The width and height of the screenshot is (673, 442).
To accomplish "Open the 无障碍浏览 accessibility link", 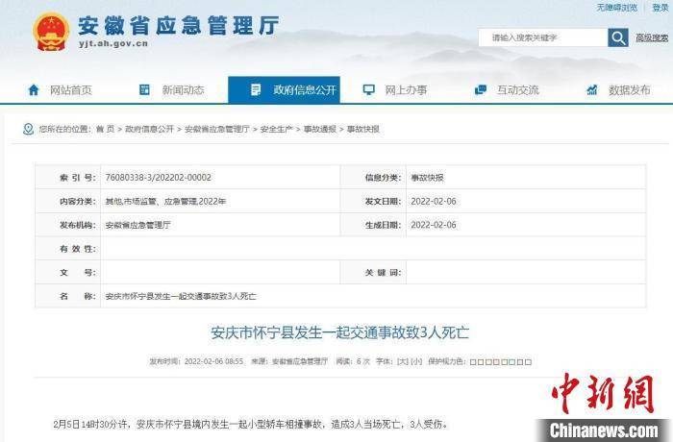I will tap(615, 8).
